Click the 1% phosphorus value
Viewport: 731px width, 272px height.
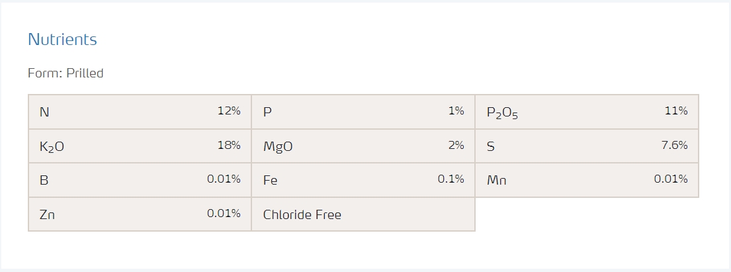tap(456, 111)
